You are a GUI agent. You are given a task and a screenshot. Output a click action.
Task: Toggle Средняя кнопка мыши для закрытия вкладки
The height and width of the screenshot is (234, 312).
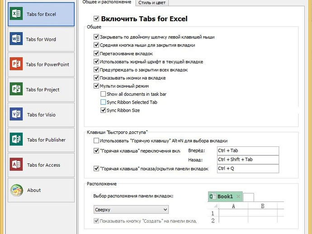(96, 45)
